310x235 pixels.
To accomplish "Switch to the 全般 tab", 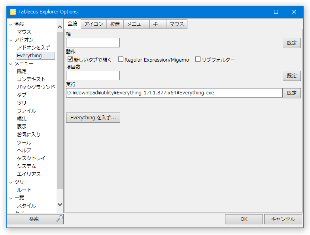I will tap(72, 24).
